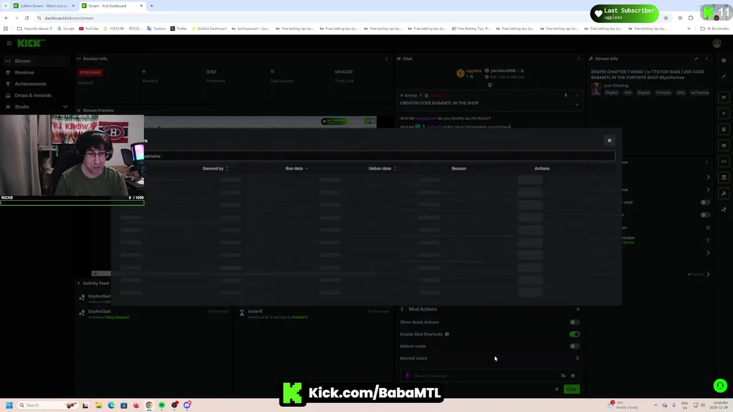Open the info icon in right toolbar
Screen dimensions: 733x412
tap(724, 61)
